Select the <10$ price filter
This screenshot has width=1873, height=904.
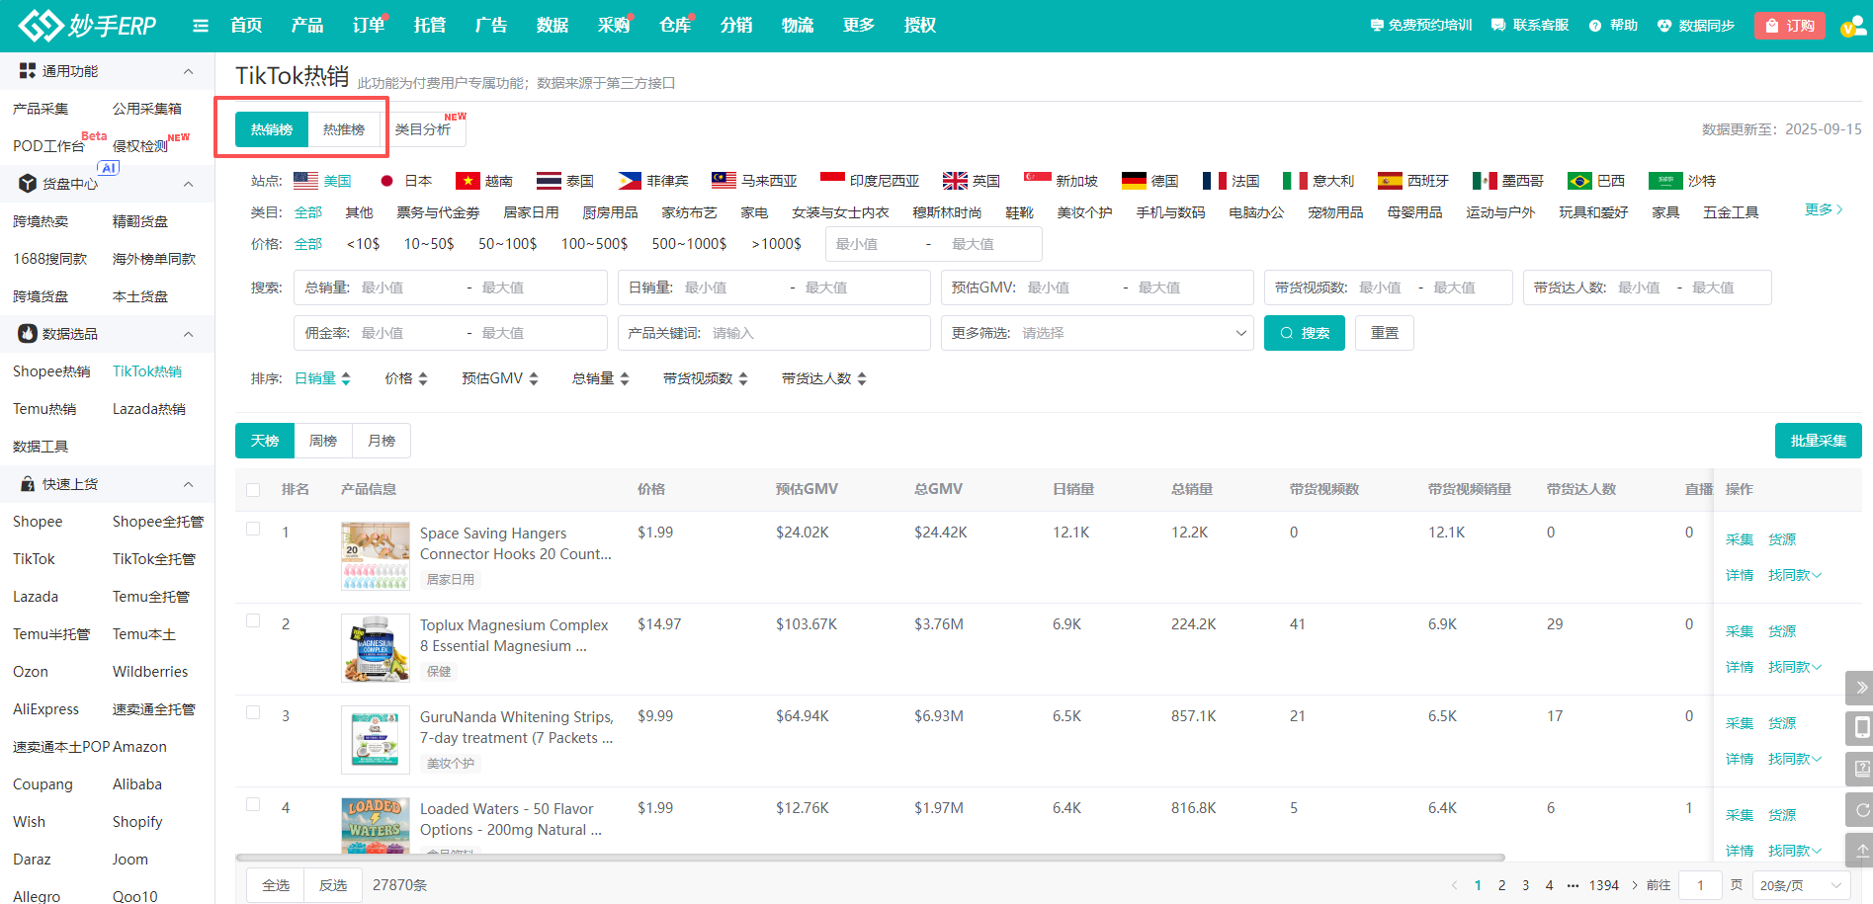(x=363, y=244)
